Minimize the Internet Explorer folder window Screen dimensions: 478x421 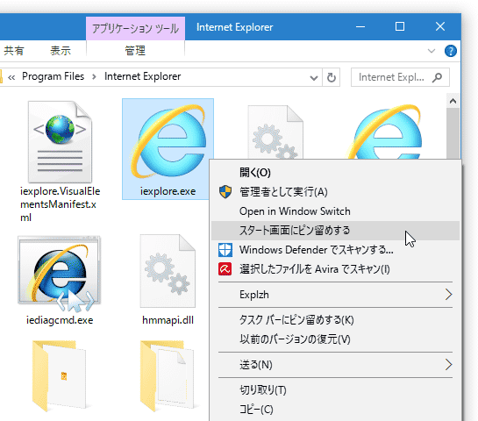point(360,26)
